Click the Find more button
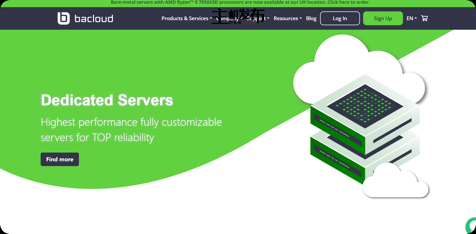This screenshot has height=234, width=476. click(60, 159)
